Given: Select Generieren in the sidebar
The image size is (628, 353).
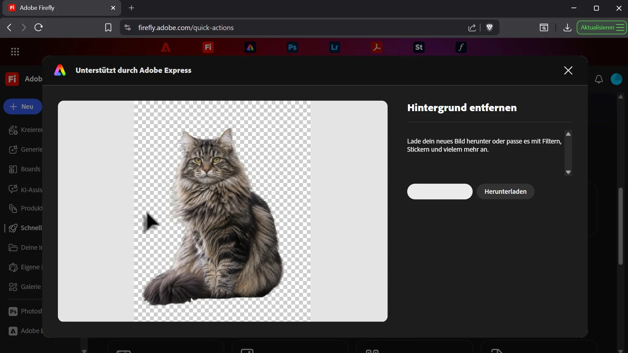Looking at the screenshot, I should (26, 149).
